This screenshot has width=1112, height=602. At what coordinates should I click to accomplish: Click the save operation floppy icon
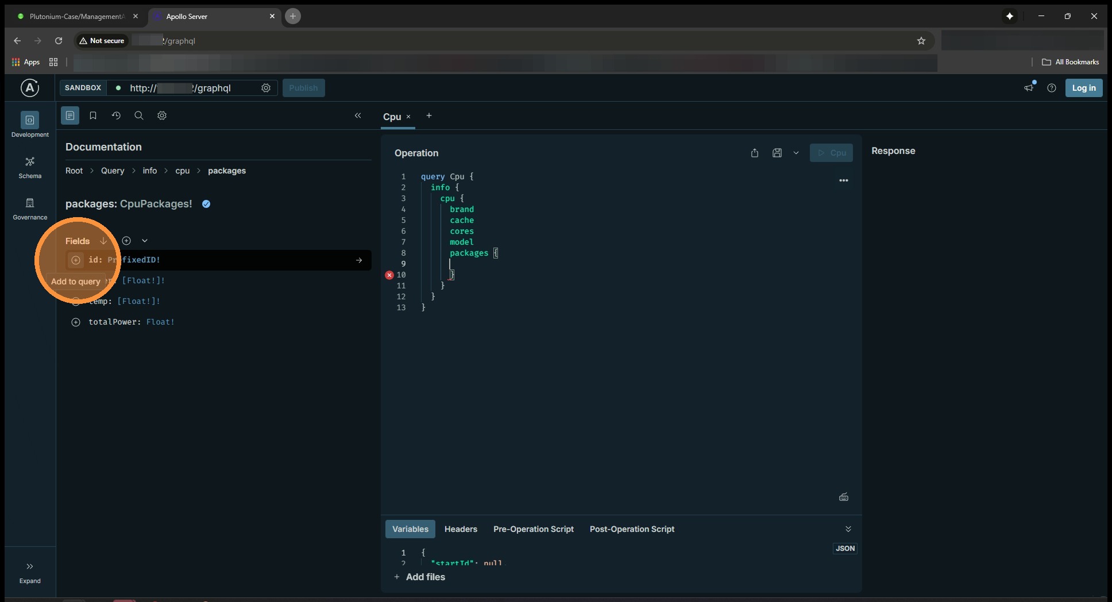coord(777,153)
